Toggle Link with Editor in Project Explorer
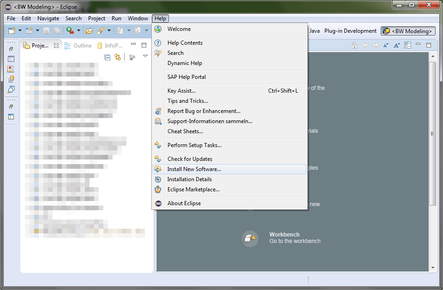This screenshot has width=443, height=290. pos(117,56)
